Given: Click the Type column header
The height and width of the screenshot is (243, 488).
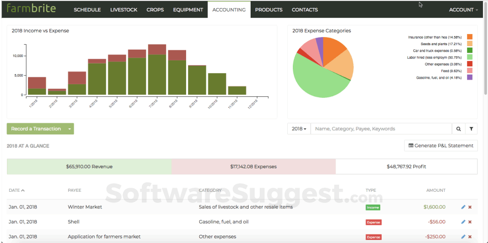Looking at the screenshot, I should coord(371,190).
